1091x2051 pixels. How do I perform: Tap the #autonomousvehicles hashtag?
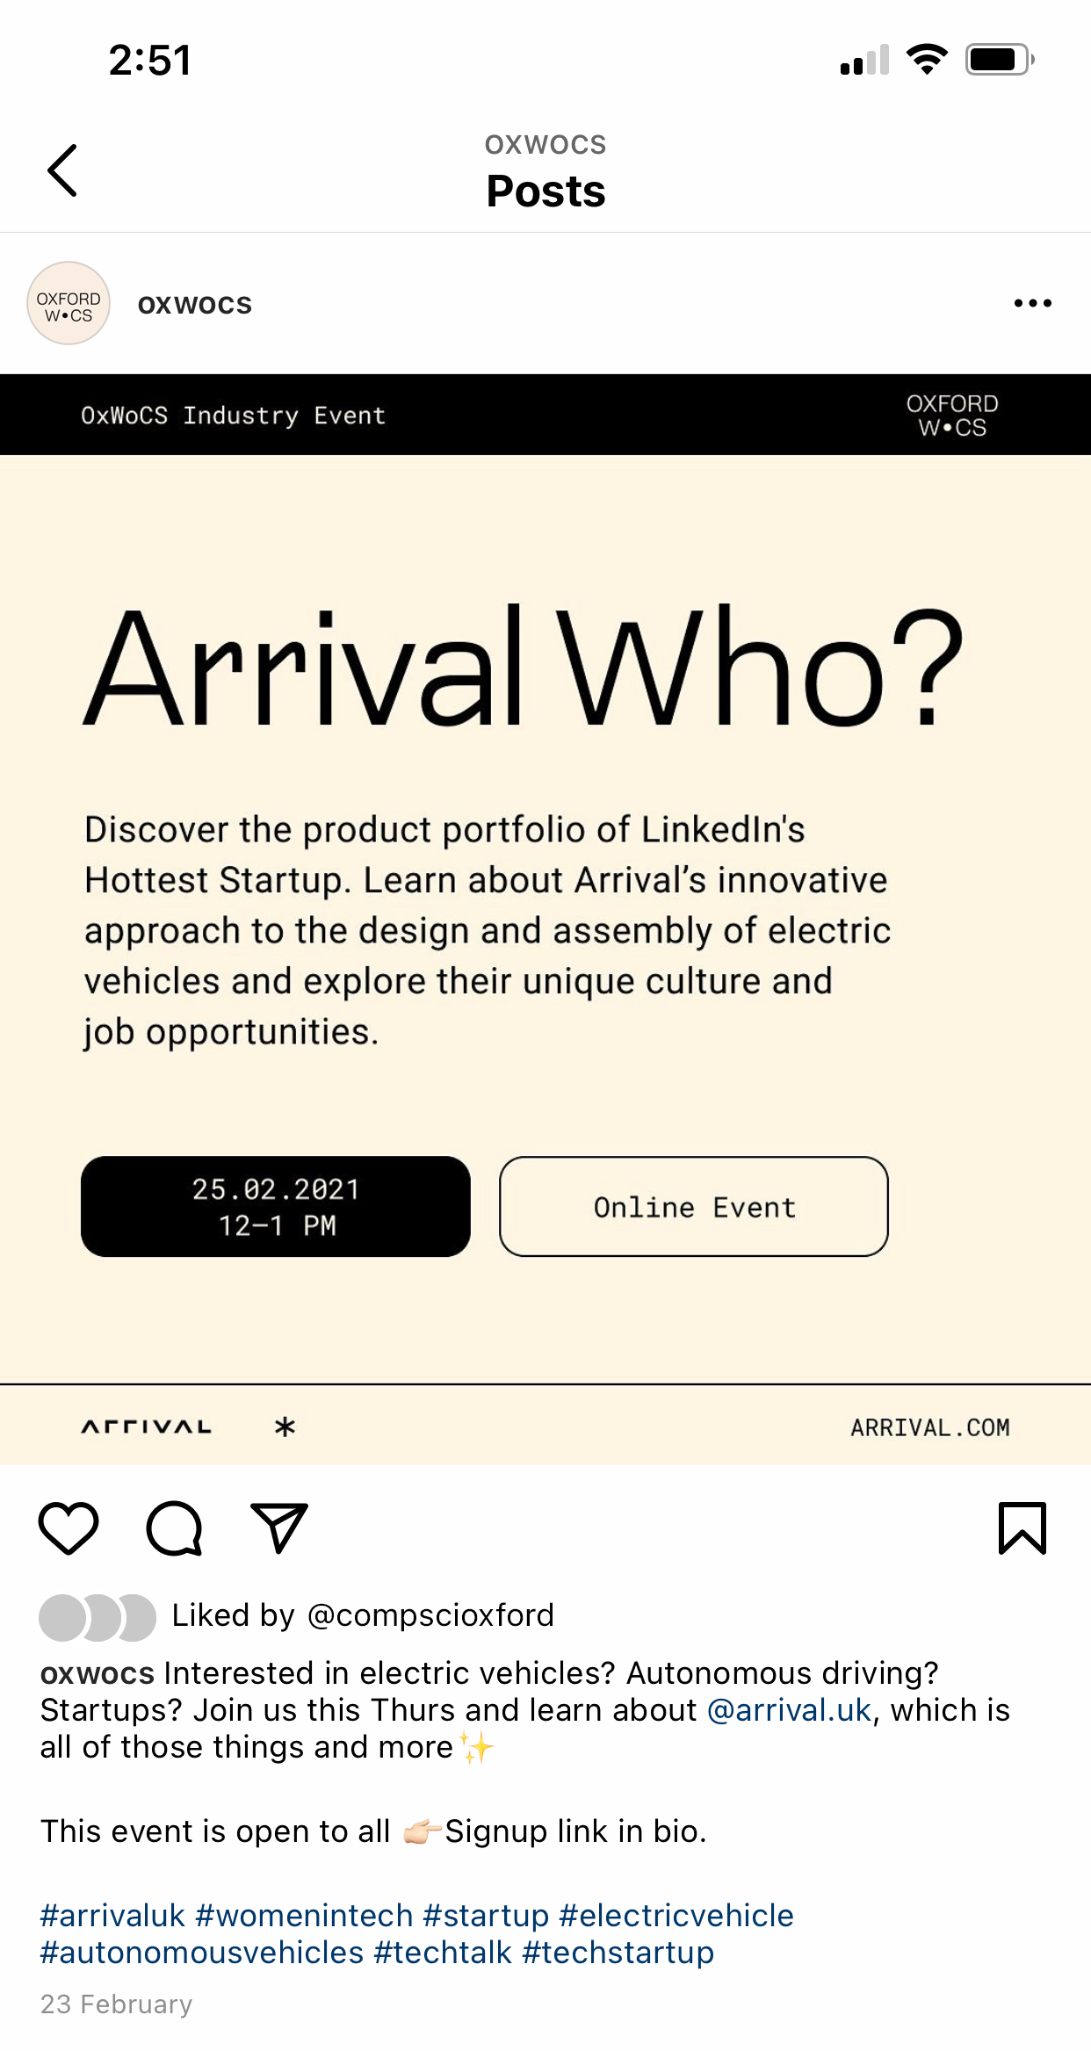tap(202, 1953)
